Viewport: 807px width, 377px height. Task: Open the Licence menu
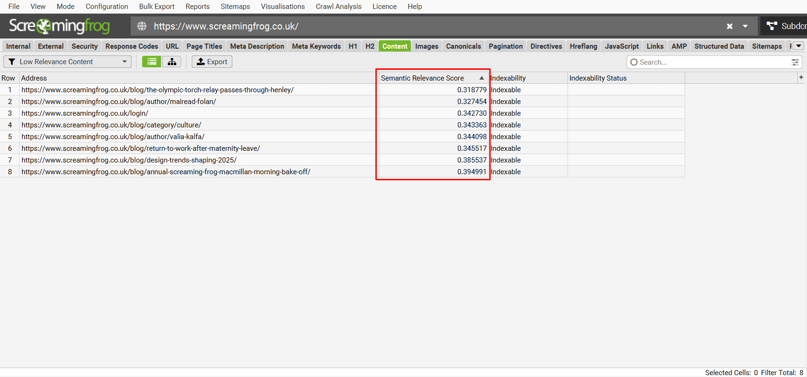pos(384,7)
